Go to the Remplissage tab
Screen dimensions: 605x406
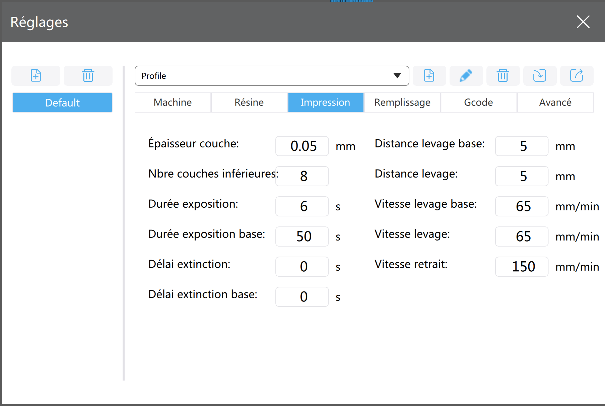(x=402, y=103)
